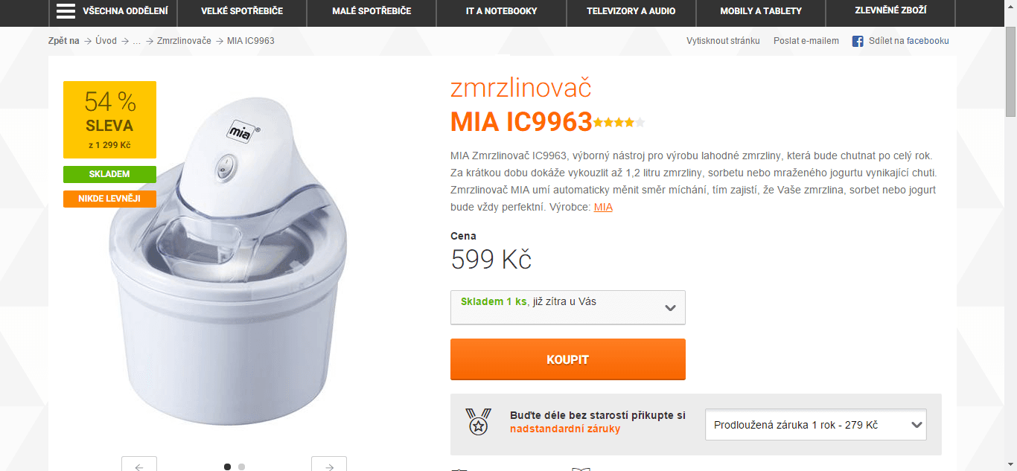Go to the Mobily a tablety menu

point(761,11)
